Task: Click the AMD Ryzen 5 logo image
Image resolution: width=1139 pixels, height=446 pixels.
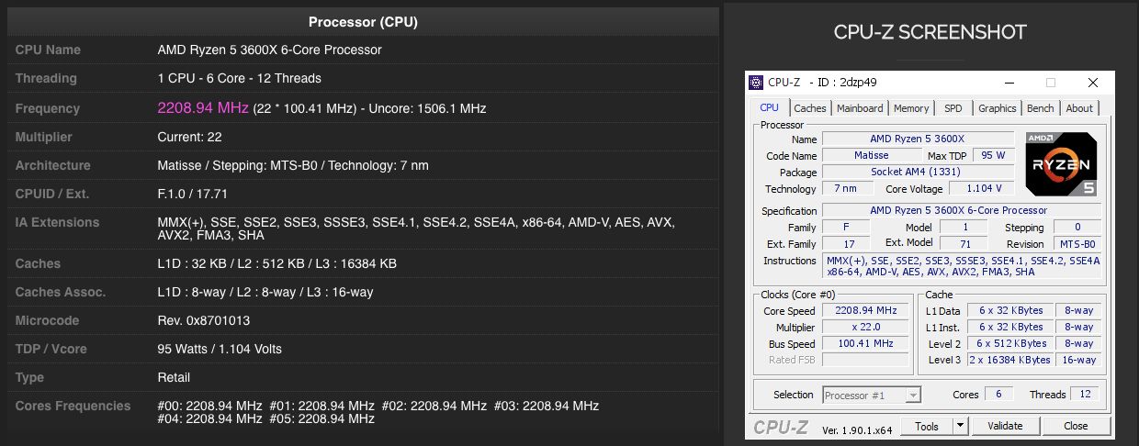Action: (x=1061, y=163)
